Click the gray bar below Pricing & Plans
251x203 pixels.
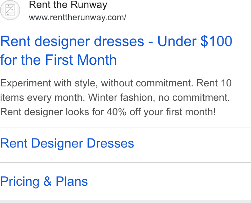click(x=125, y=202)
